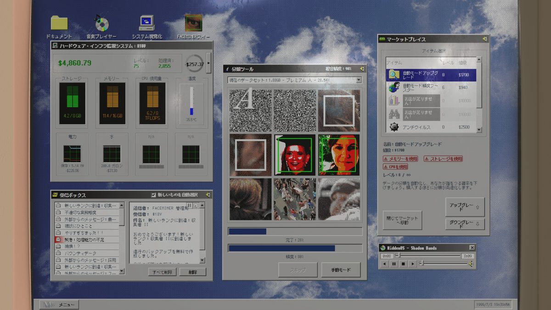This screenshot has width=551, height=310.
Task: Mute the マーケットプレイス window speaker icon
Action: [x=484, y=39]
